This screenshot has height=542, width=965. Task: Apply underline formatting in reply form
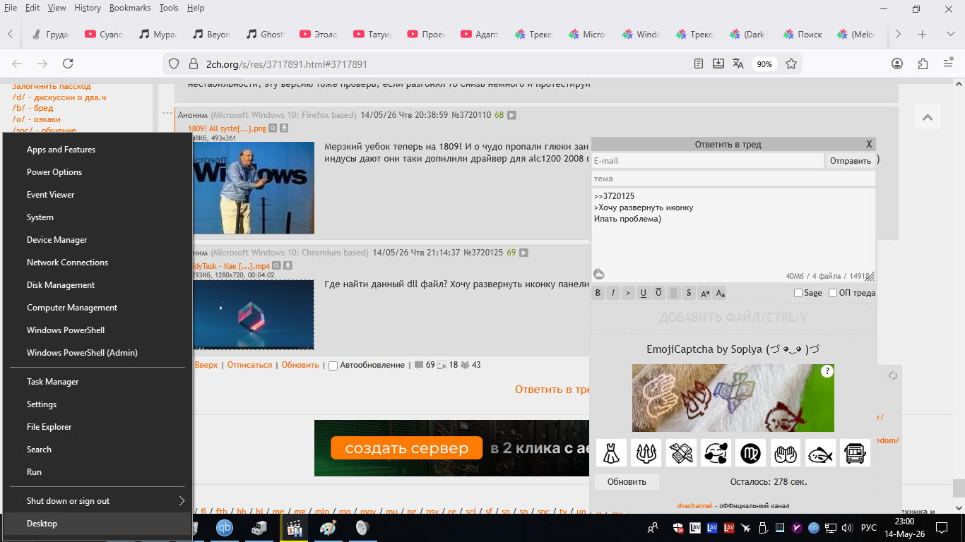(644, 293)
